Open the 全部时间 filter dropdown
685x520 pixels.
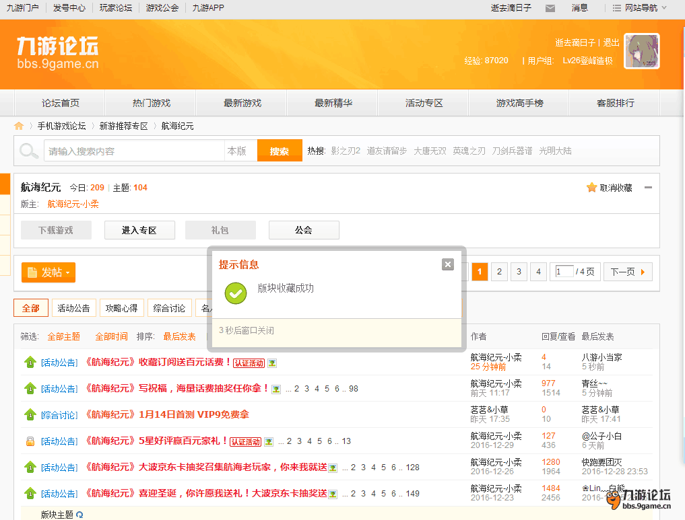click(111, 336)
